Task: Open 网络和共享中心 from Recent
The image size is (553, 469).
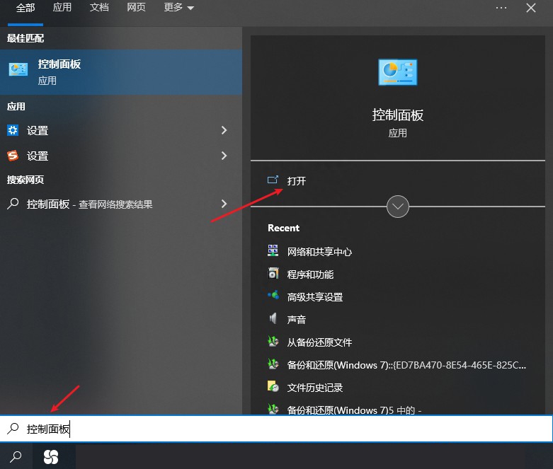Action: (x=319, y=252)
